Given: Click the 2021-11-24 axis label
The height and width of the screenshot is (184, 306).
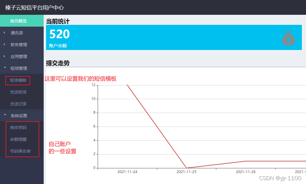Looking at the screenshot, I should pos(127,172).
